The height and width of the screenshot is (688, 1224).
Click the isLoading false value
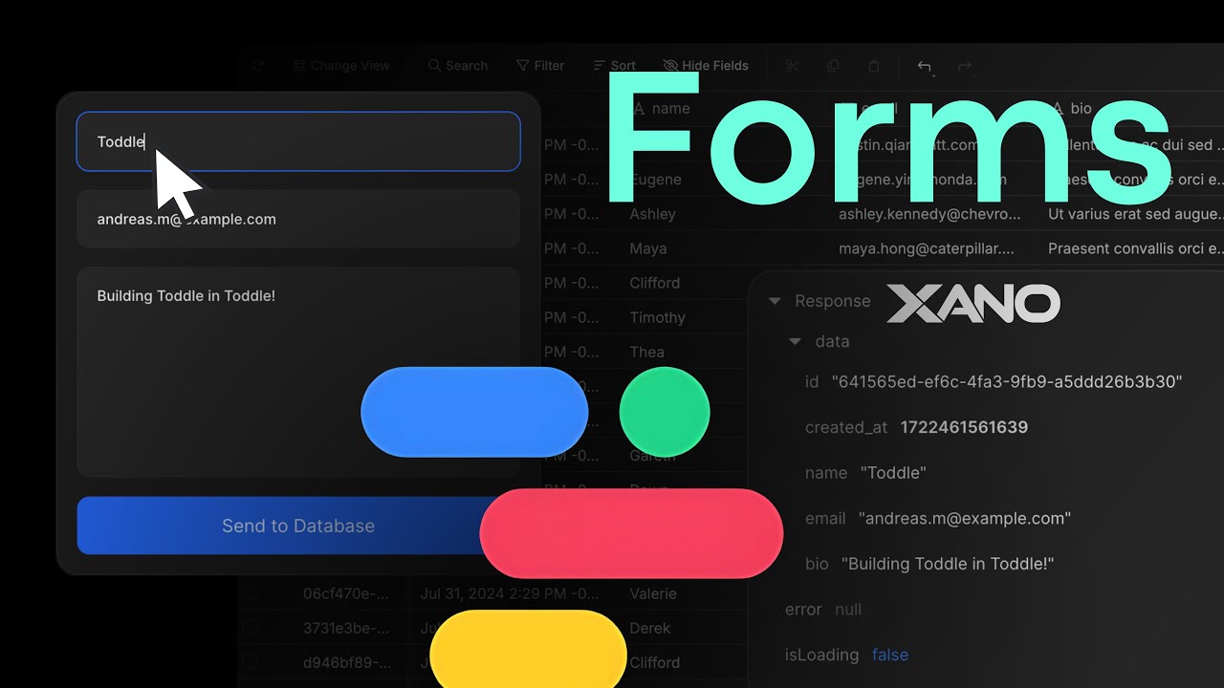click(890, 655)
